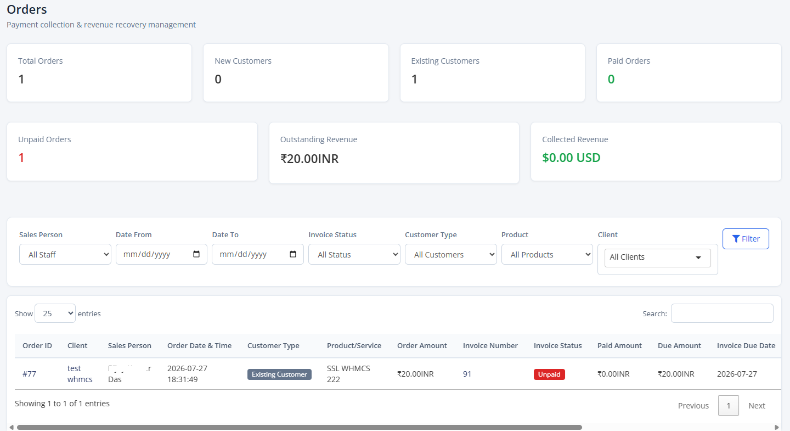Sort by Due Amount column header
790x431 pixels.
click(x=679, y=345)
